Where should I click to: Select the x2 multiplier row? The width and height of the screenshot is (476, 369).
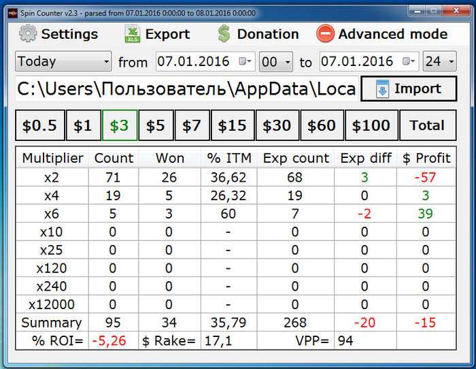(x=52, y=177)
